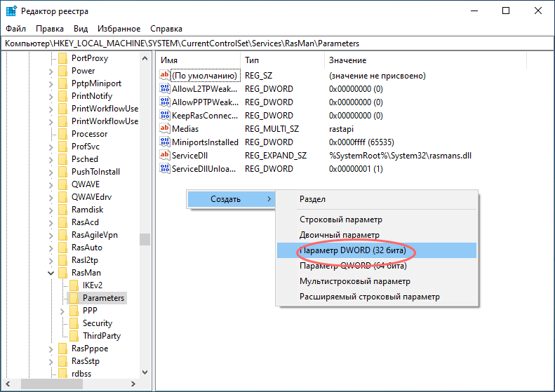Click the DWORD icon next to MiniportsInstalled
Screen dimensions: 555x392
[165, 142]
